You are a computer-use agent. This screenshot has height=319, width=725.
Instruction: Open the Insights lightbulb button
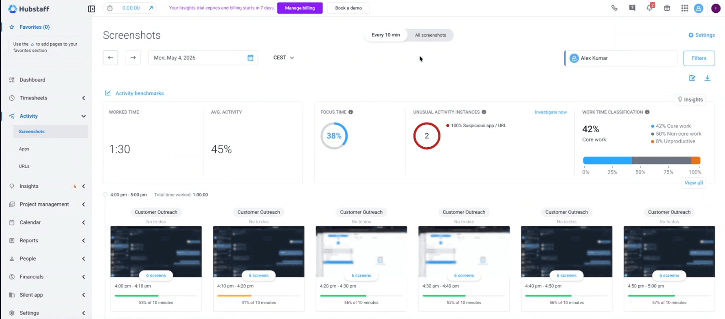coord(690,100)
